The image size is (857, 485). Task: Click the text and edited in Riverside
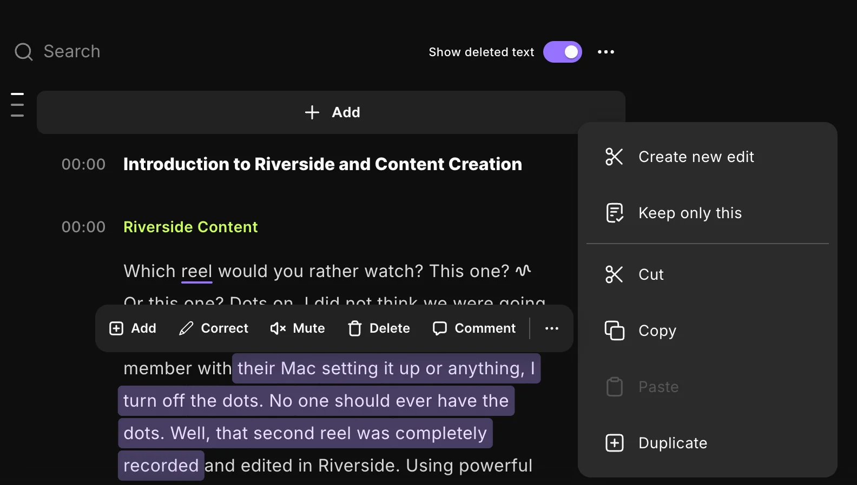tap(302, 466)
